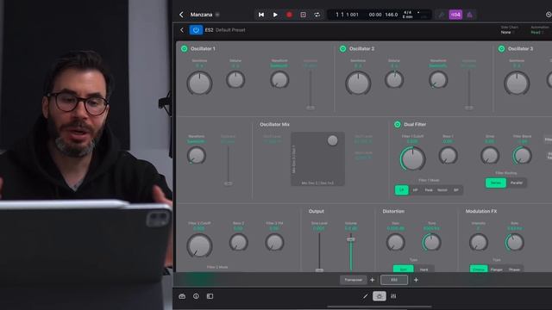Click the Drive knob in Dual Filter
552x310 pixels.
click(x=490, y=155)
